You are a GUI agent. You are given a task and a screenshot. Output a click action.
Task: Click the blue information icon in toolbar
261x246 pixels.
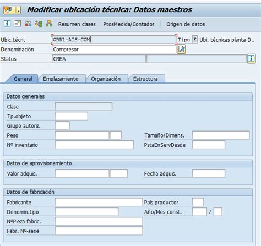[7, 24]
